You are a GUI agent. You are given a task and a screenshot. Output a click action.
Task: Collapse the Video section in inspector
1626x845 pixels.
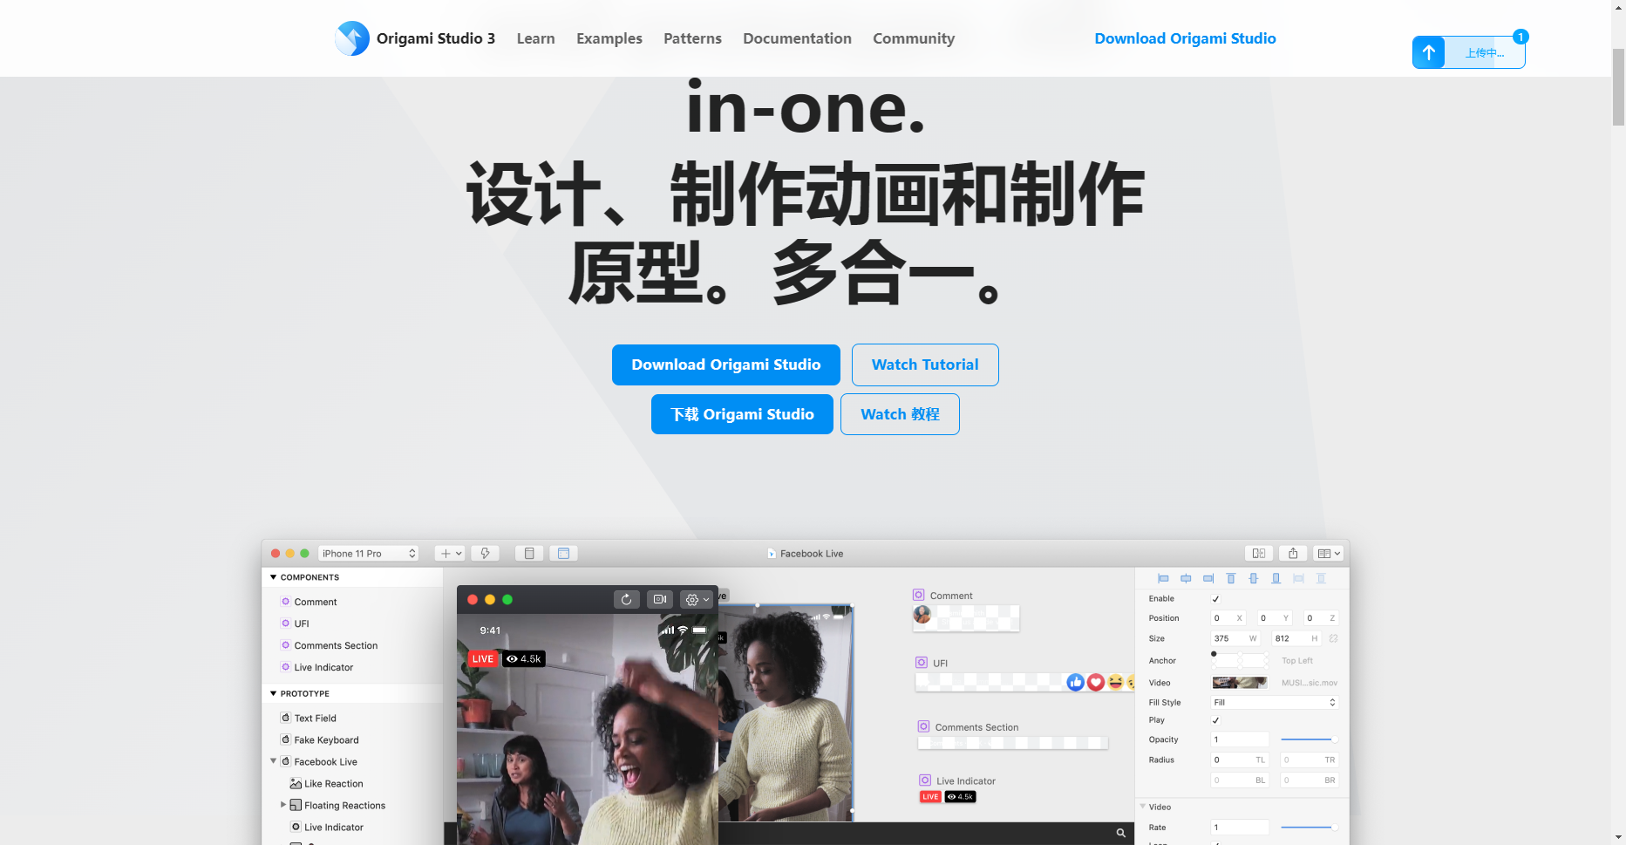tap(1143, 806)
